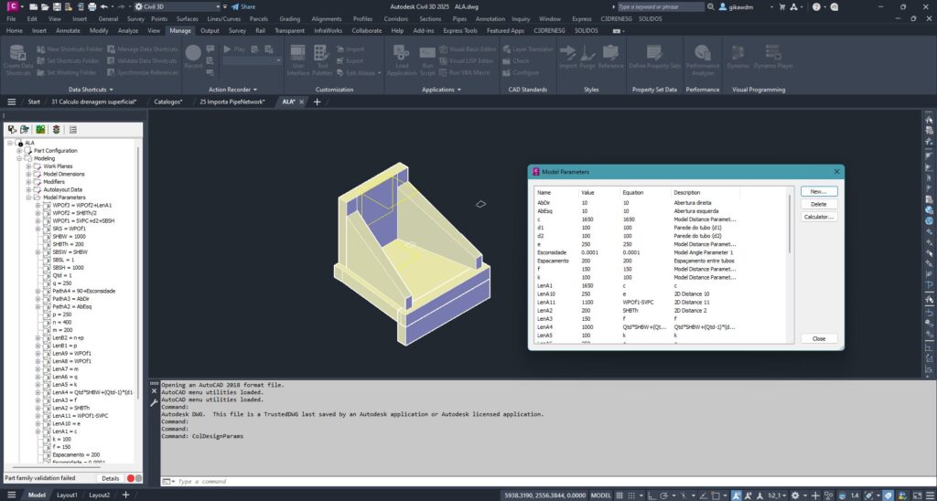The width and height of the screenshot is (937, 501).
Task: Click Calculator... button in Model Parameters dialog
Action: tap(819, 217)
